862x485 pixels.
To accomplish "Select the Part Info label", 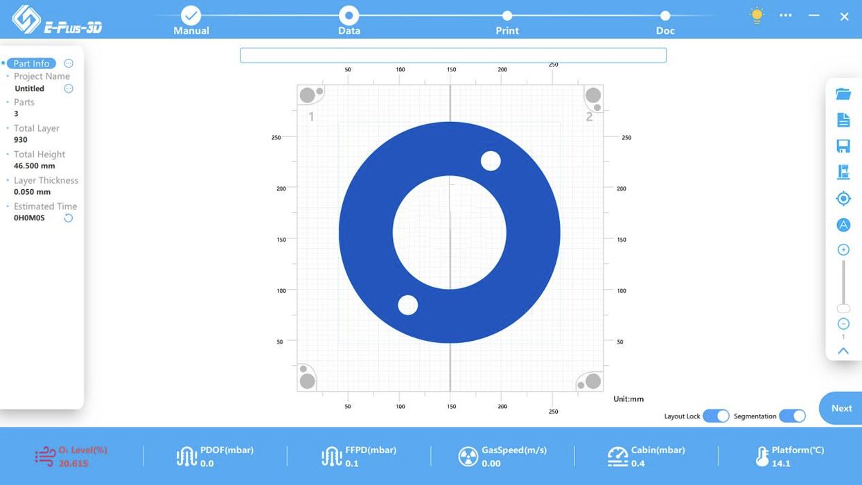I will [x=31, y=63].
